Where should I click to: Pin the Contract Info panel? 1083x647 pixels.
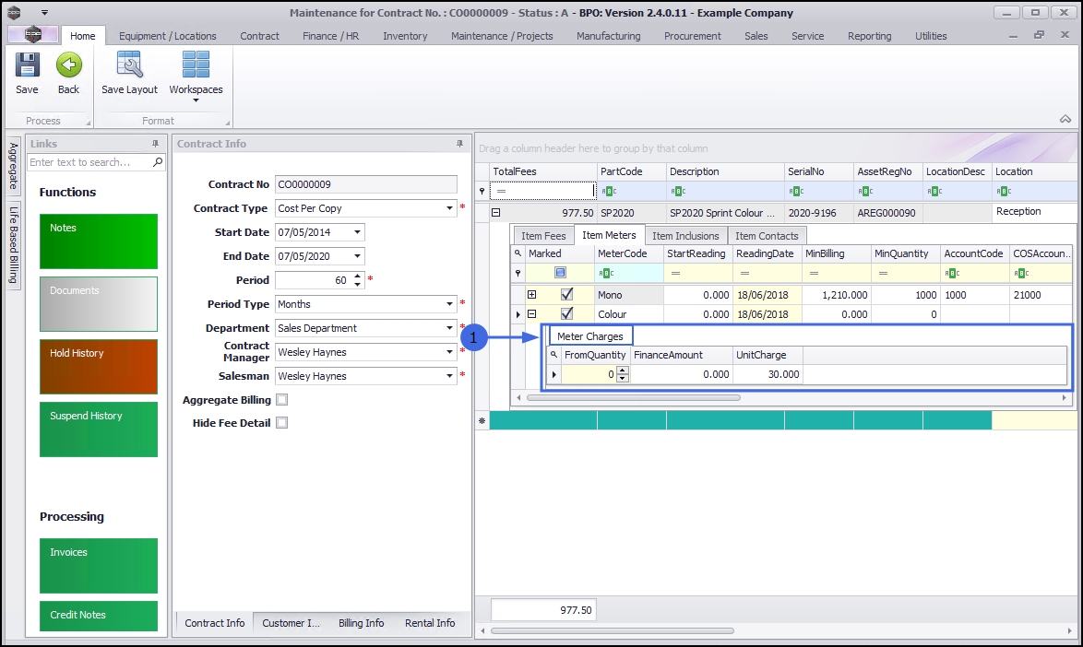coord(459,144)
